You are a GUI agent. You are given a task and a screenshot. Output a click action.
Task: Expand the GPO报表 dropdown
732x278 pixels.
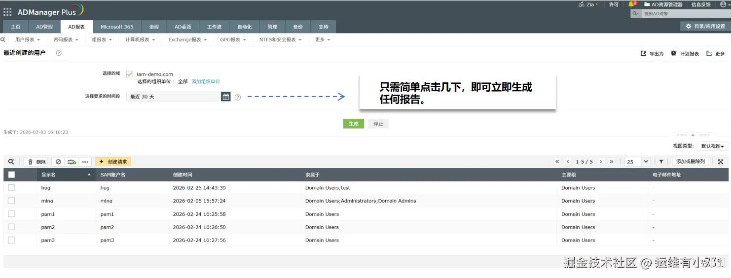(x=233, y=39)
